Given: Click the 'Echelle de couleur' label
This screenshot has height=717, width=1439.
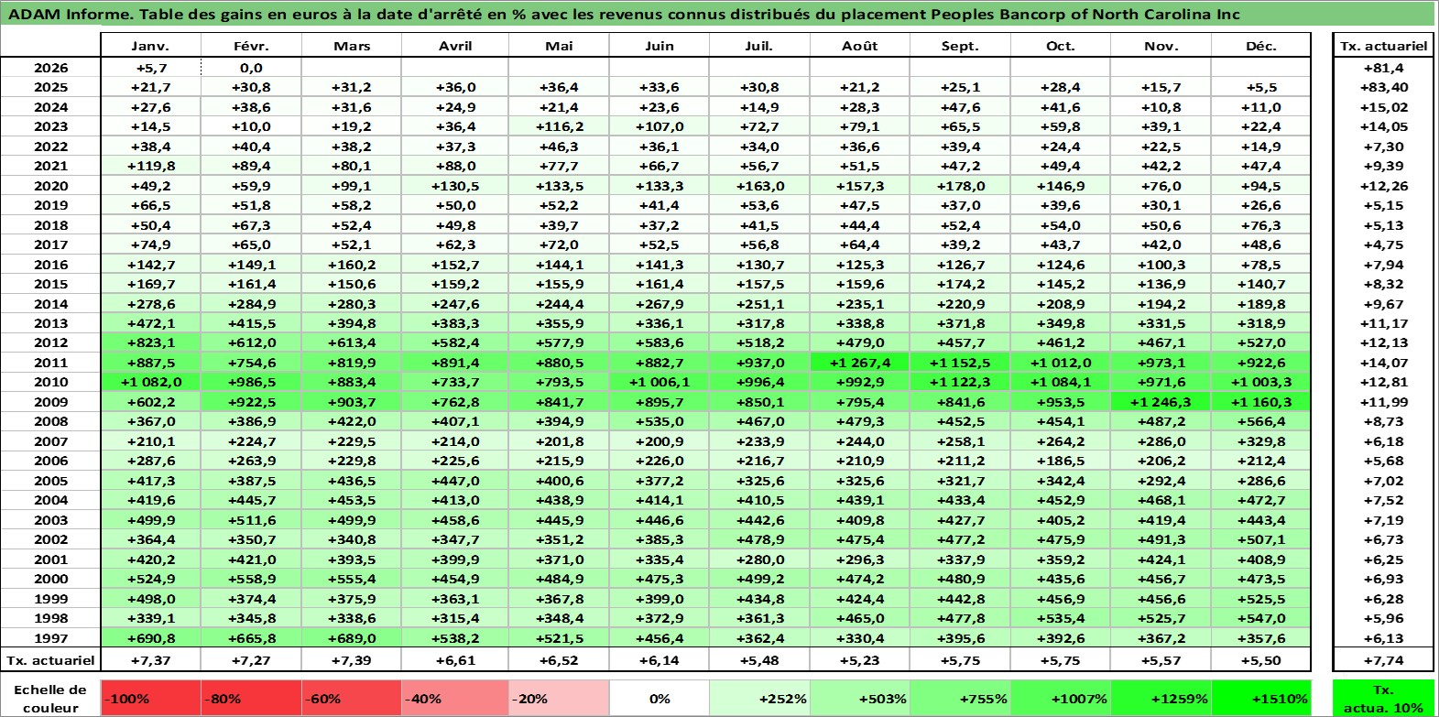Looking at the screenshot, I should [x=50, y=698].
